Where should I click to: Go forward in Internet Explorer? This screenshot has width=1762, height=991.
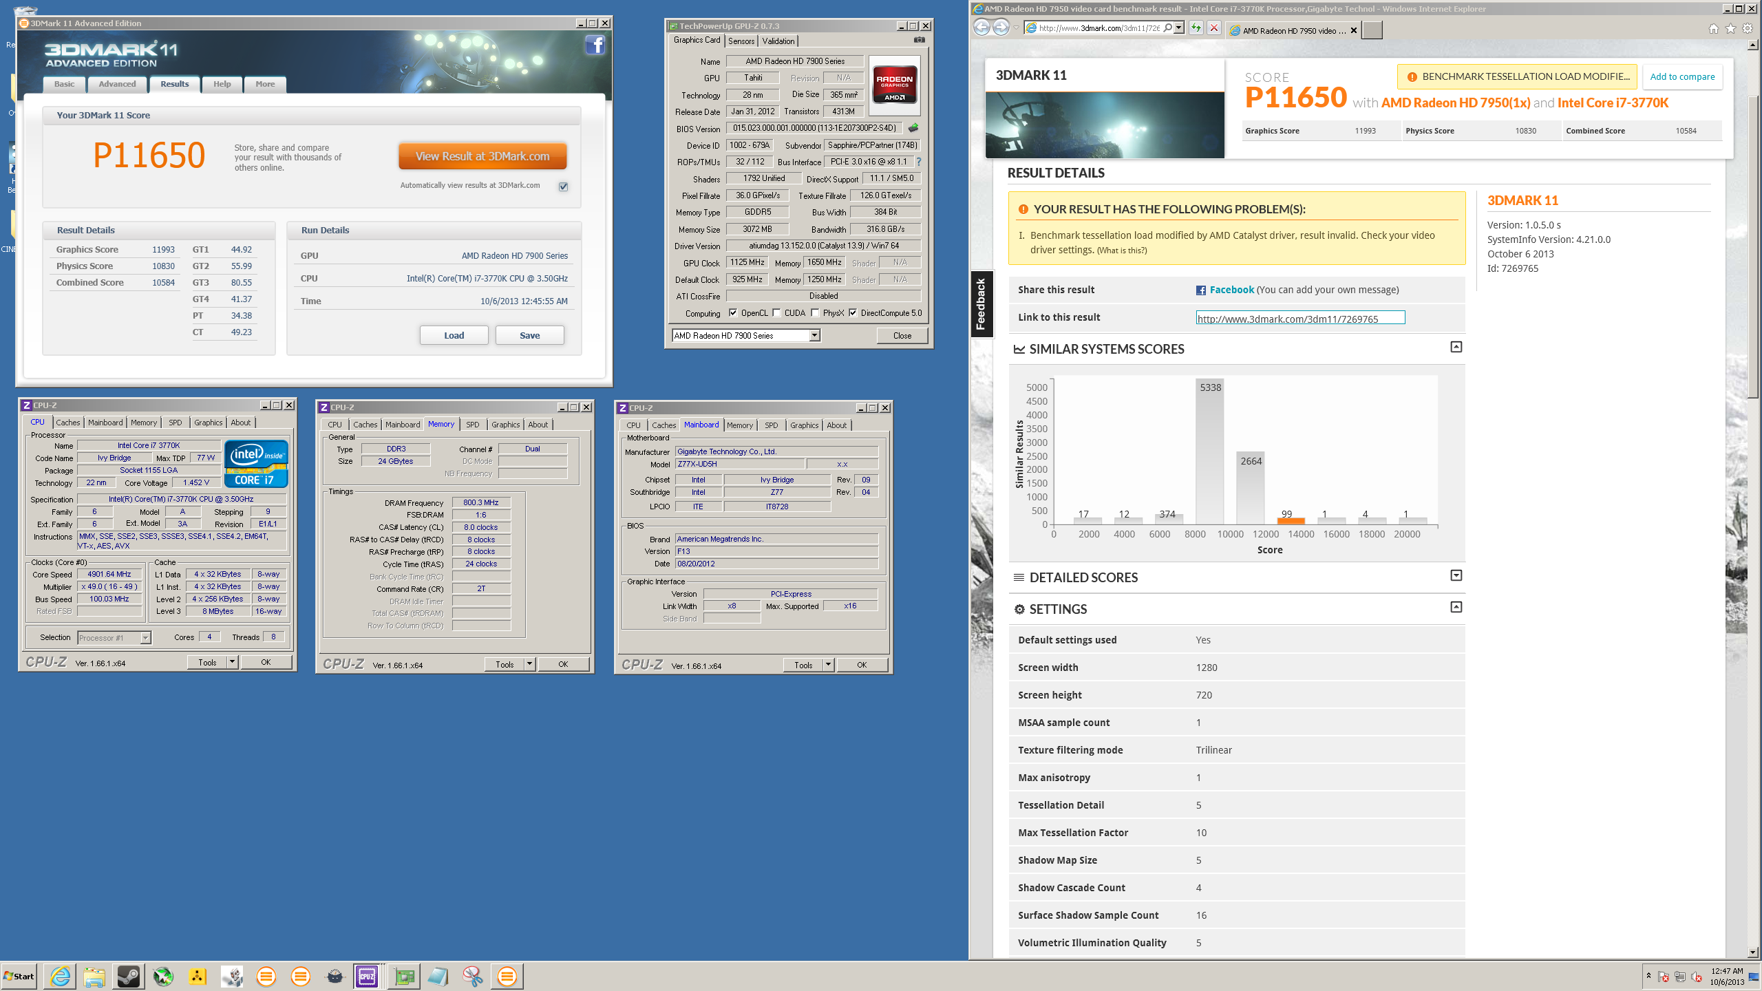pos(1001,28)
